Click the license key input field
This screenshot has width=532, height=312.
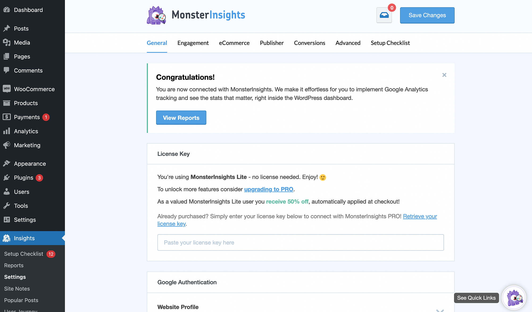[x=301, y=242]
